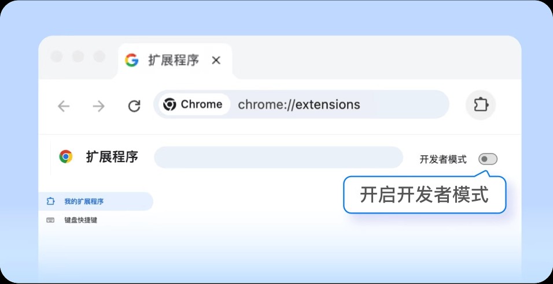
Task: Click the 开启开发者模式 tooltip bubble
Action: click(x=424, y=195)
